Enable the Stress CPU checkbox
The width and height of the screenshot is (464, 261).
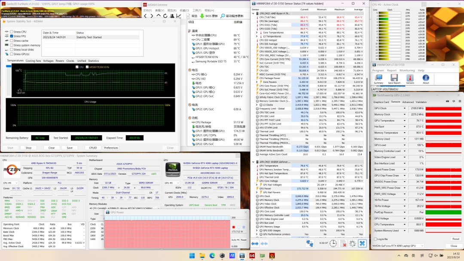pyautogui.click(x=12, y=32)
